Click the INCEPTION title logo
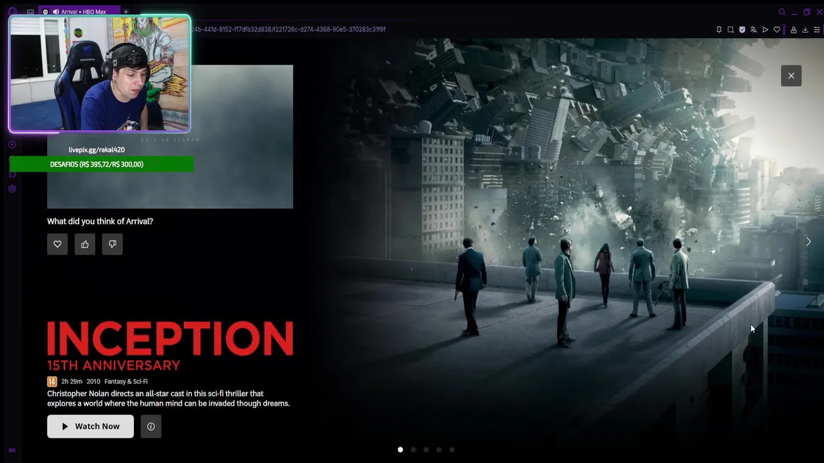 (170, 339)
